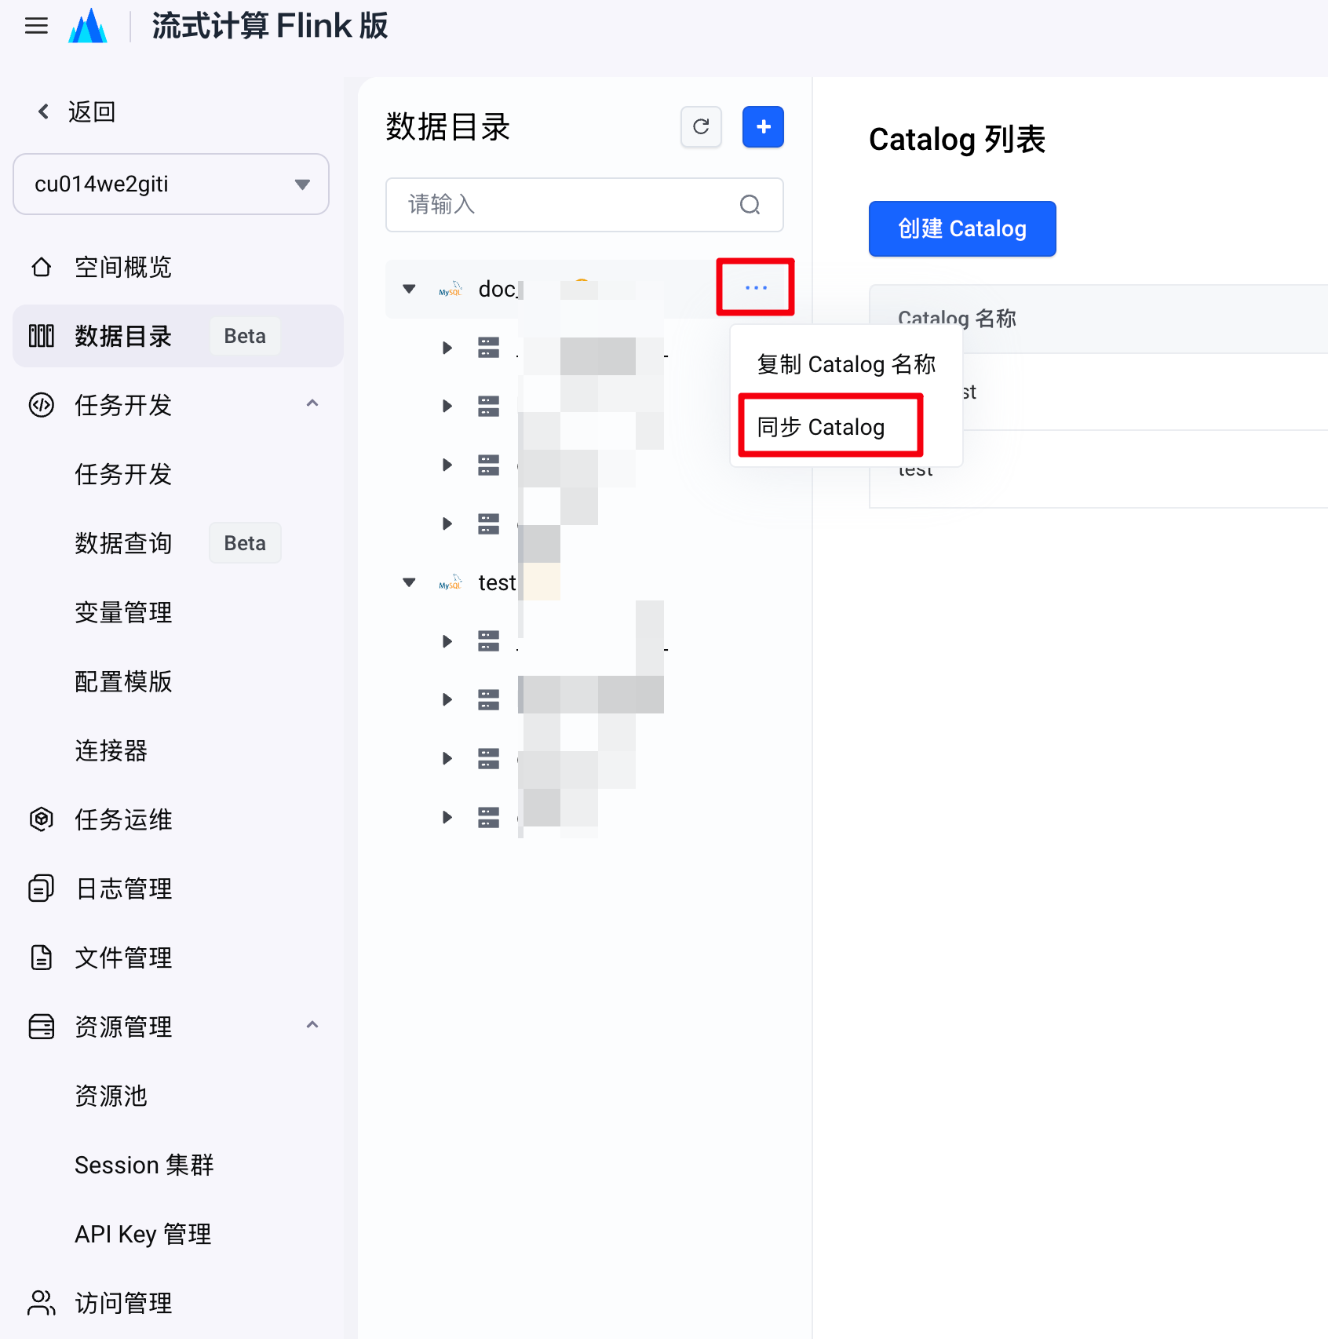Select 复制 Catalog 名称 menu entry

point(846,364)
